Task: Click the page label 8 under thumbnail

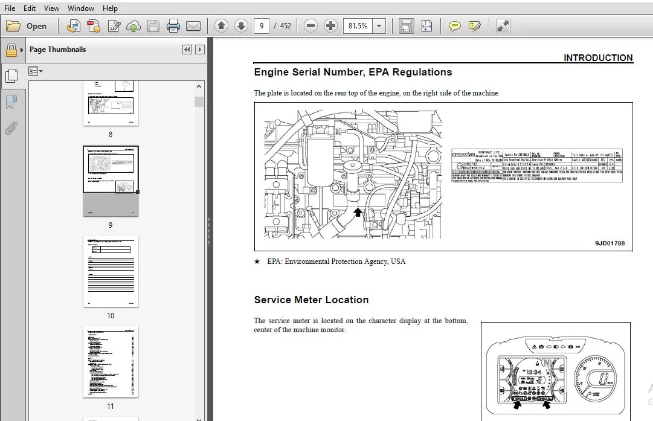Action: coord(111,135)
